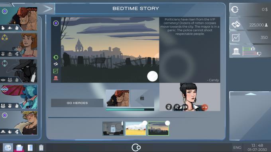Click the red hang-up call icon
Viewport: 271px width, 152px height.
coord(204,108)
